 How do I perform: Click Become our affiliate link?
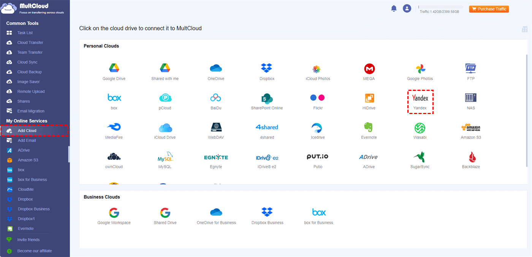(34, 251)
